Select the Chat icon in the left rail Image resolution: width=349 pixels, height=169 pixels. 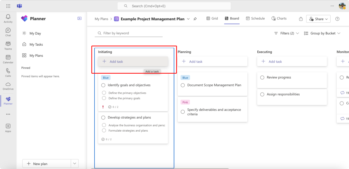(x=8, y=31)
